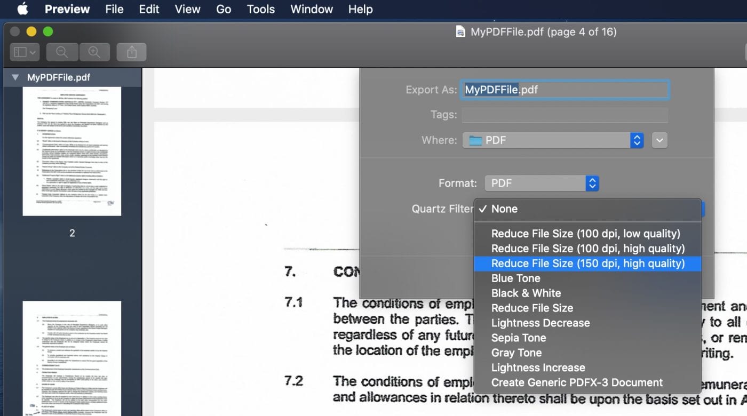Open the Apple menu
The height and width of the screenshot is (416, 747).
click(x=22, y=9)
